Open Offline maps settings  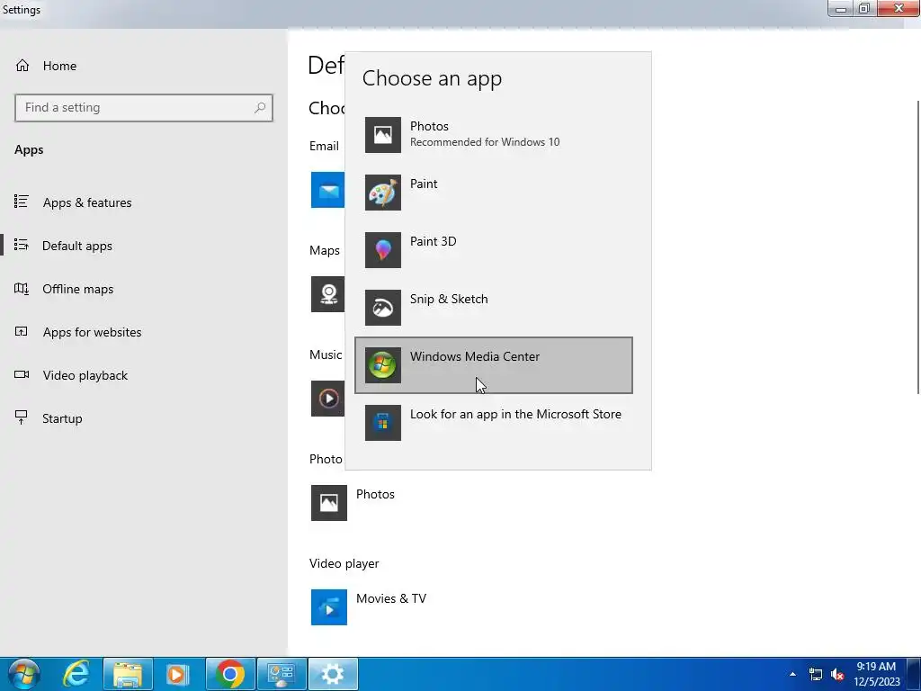(144, 289)
